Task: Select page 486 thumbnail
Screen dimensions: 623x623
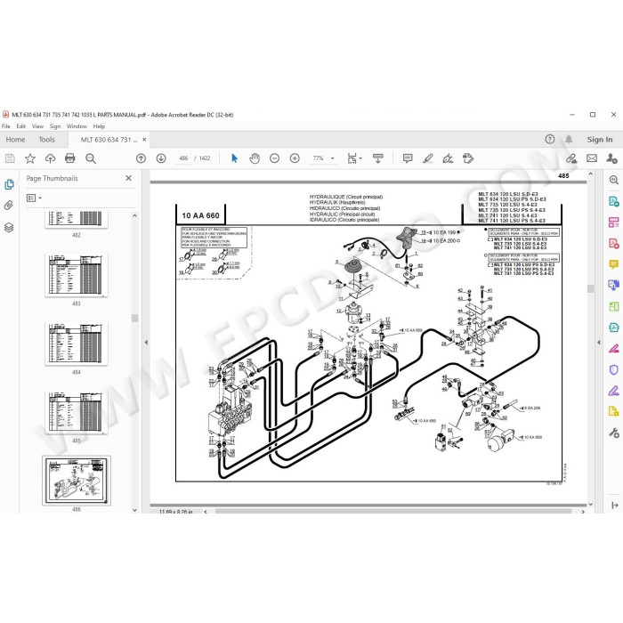Action: pos(77,481)
